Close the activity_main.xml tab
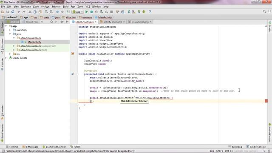Image resolution: width=272 pixels, height=153 pixels. [124, 22]
